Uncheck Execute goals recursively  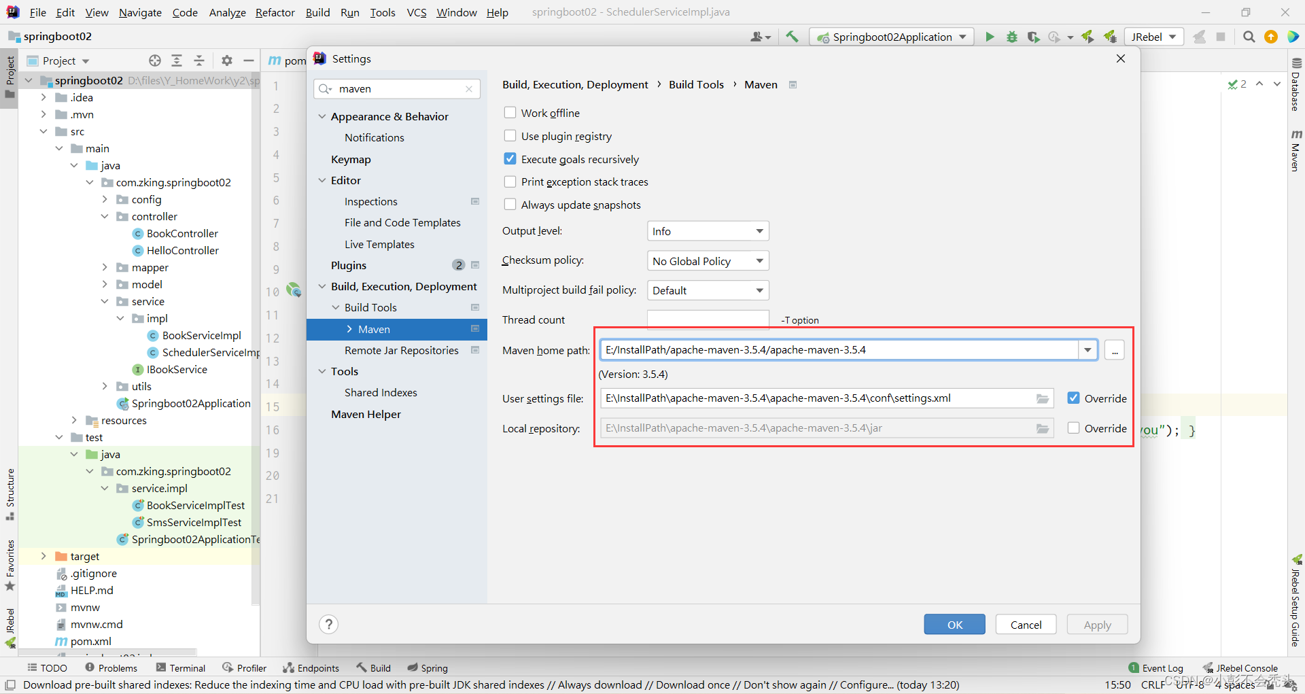tap(510, 158)
